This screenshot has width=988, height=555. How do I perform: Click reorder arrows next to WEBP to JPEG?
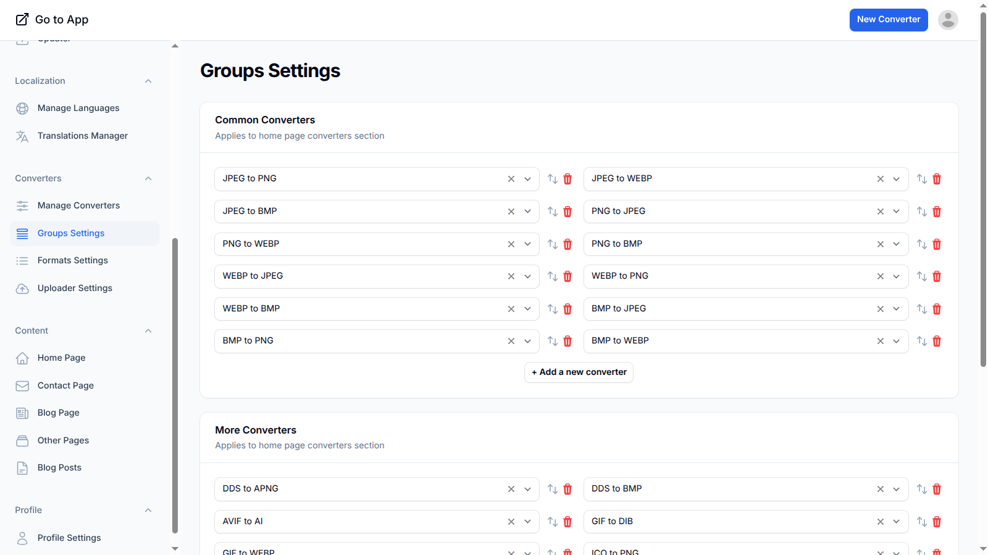click(x=553, y=276)
